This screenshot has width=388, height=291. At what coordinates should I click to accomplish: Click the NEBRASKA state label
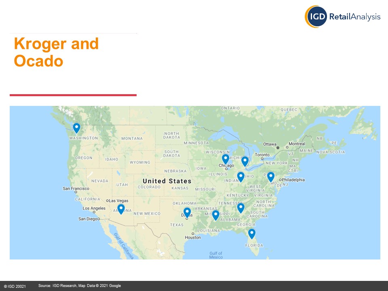coord(175,171)
